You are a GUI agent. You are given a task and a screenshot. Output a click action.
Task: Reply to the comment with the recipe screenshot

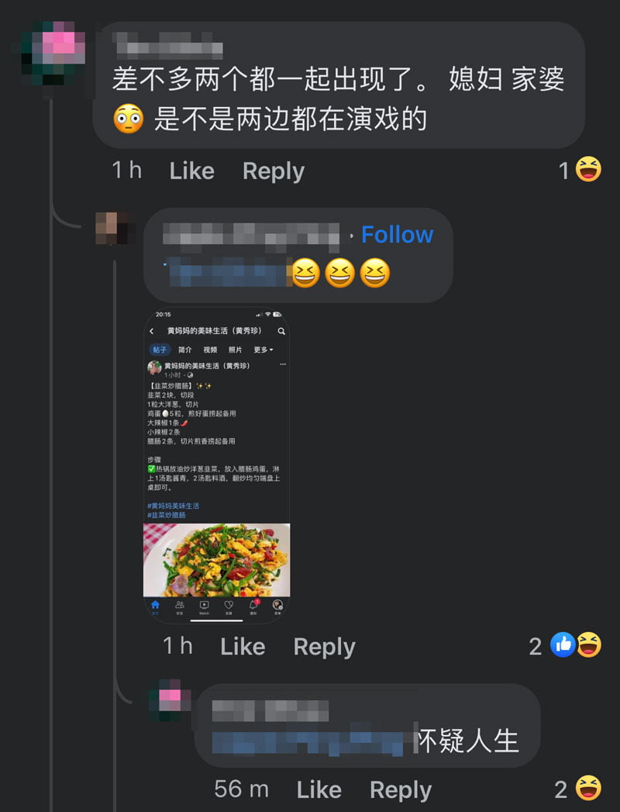[324, 647]
